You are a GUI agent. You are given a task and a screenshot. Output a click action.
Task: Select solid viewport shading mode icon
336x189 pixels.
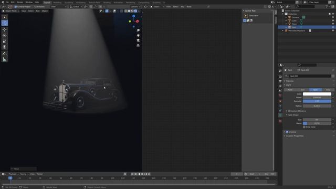pos(129,11)
